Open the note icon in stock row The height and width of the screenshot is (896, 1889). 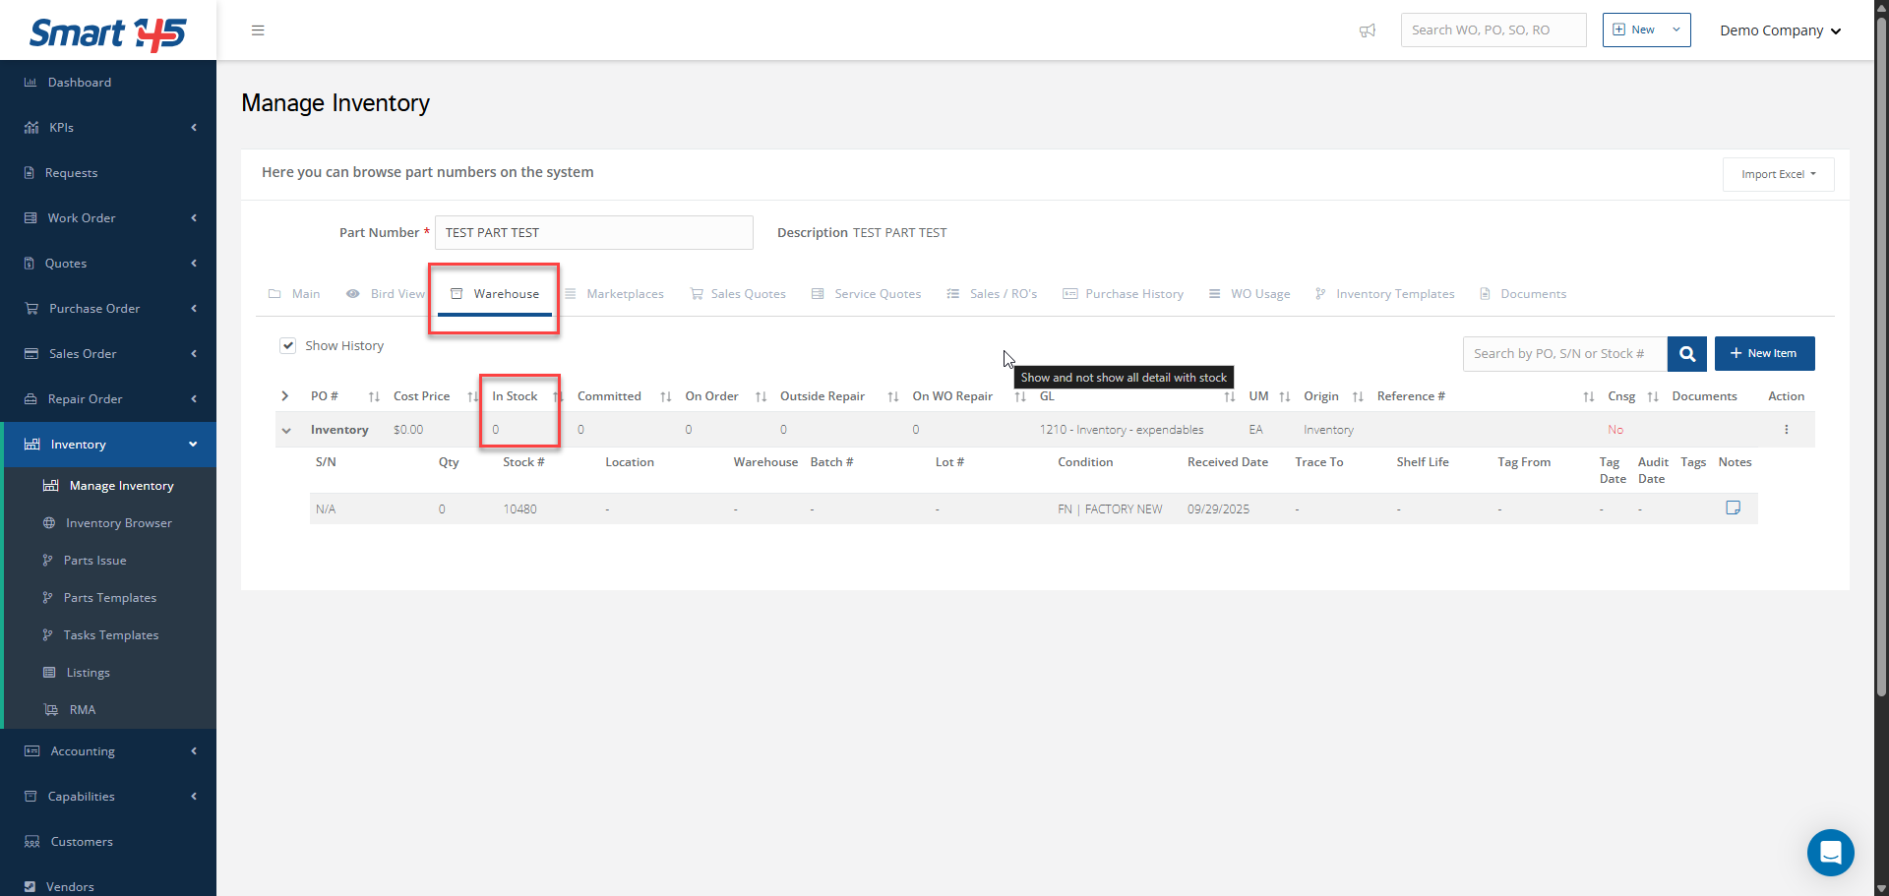[1733, 508]
